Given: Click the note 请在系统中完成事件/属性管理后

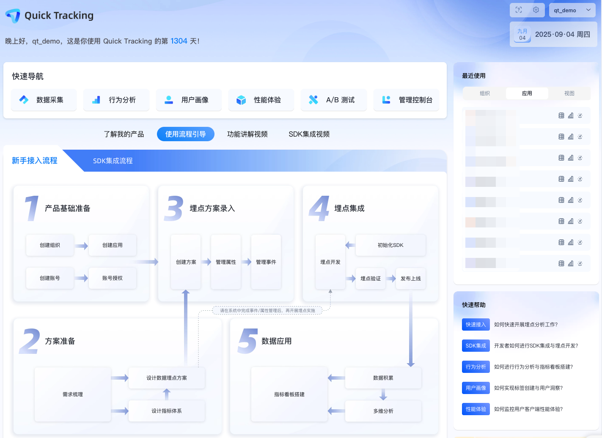Looking at the screenshot, I should tap(267, 310).
